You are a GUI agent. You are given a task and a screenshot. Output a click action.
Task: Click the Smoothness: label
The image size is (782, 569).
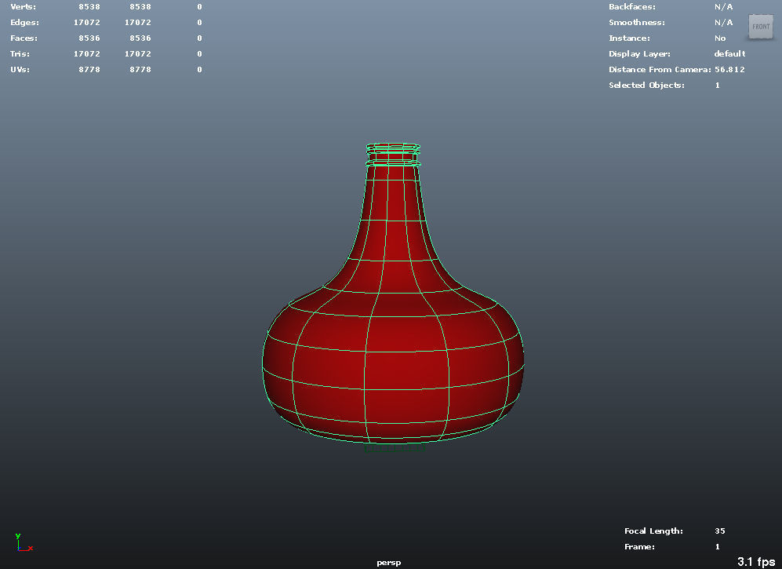(637, 23)
